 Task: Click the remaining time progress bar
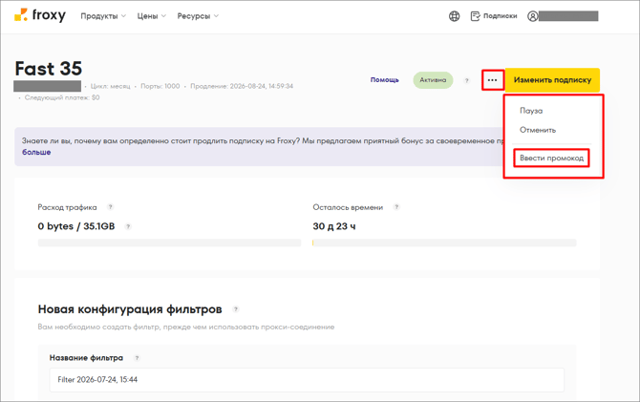444,243
